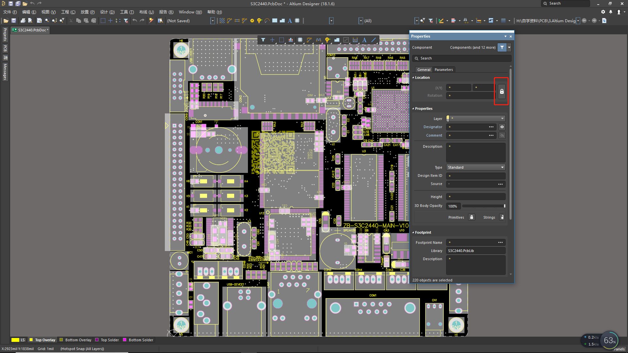The image size is (628, 353).
Task: Click the Layer color swatch in Properties
Action: pos(448,118)
